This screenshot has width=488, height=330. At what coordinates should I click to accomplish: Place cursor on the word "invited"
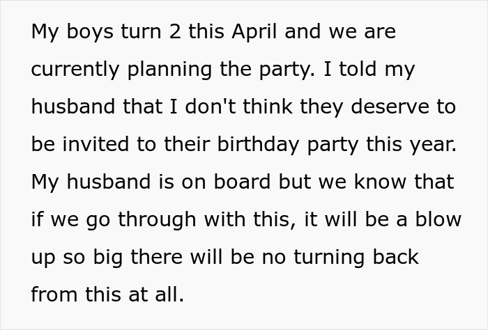(x=96, y=144)
